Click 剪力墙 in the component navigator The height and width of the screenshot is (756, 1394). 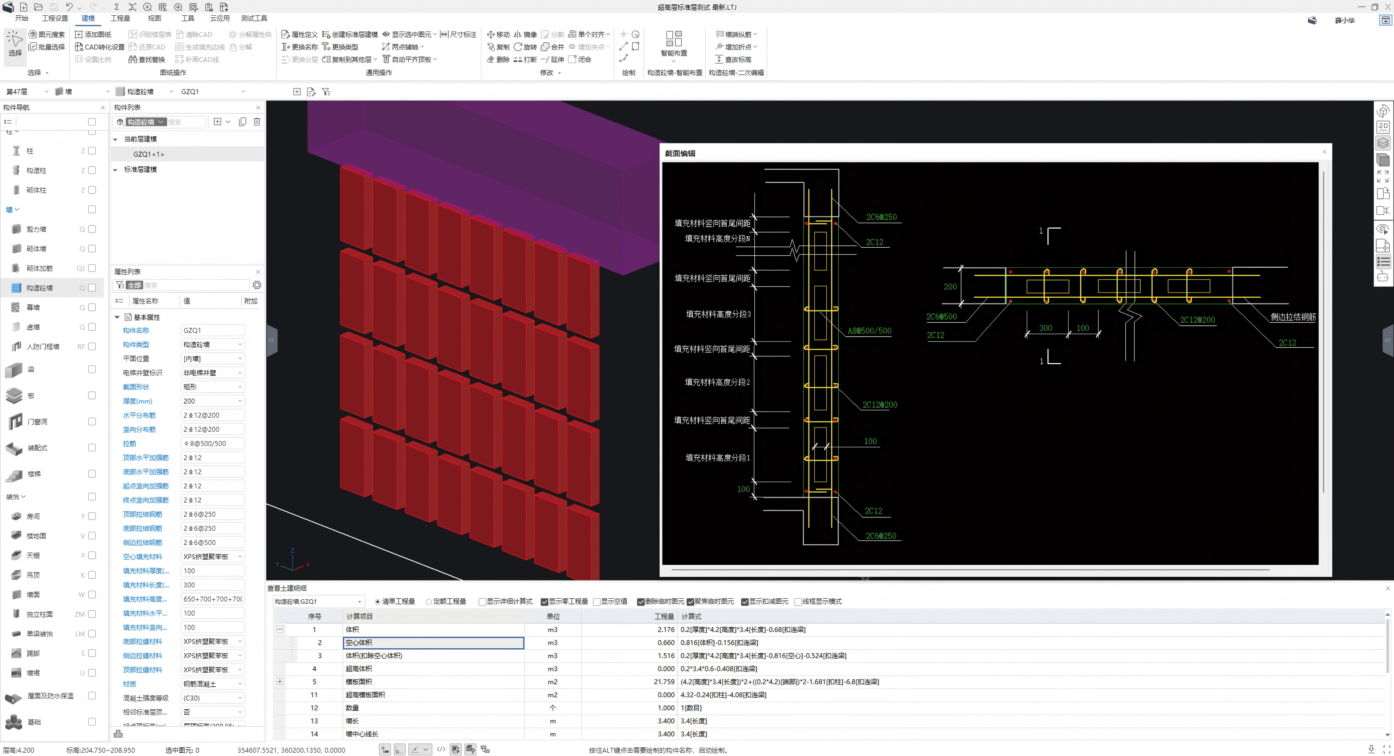[36, 229]
